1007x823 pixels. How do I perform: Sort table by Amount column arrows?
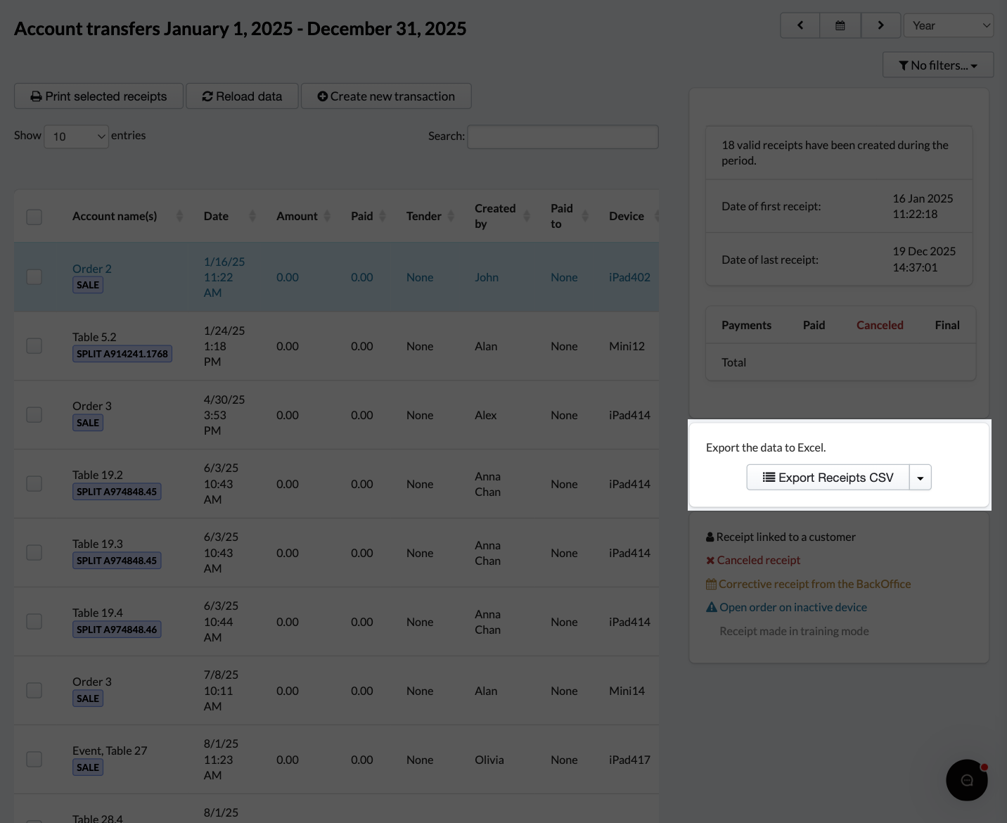coord(326,216)
